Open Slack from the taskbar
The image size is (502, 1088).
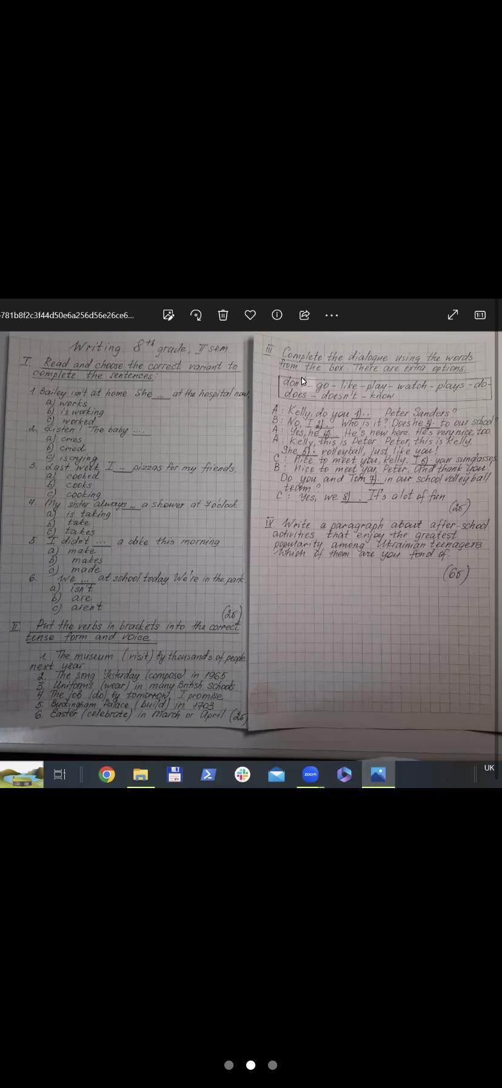243,775
